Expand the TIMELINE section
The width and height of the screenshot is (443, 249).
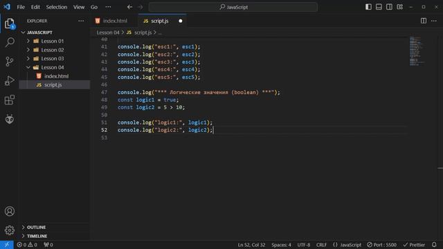coord(37,236)
